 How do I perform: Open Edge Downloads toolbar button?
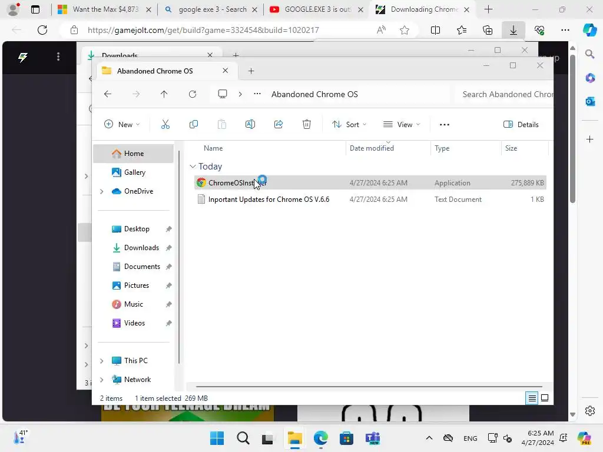tap(513, 30)
